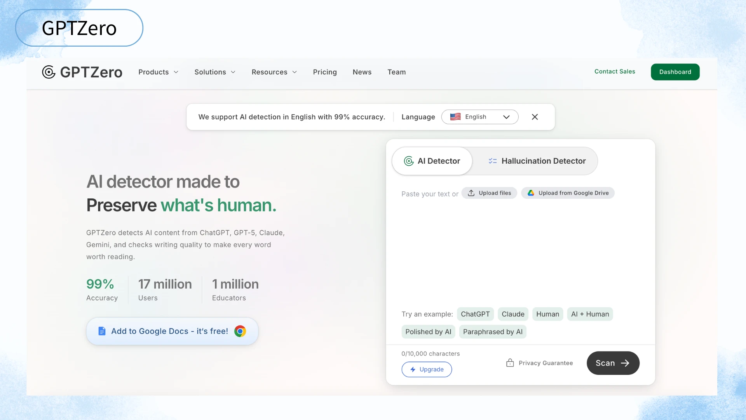The width and height of the screenshot is (746, 420).
Task: Try the Claude example
Action: (513, 314)
